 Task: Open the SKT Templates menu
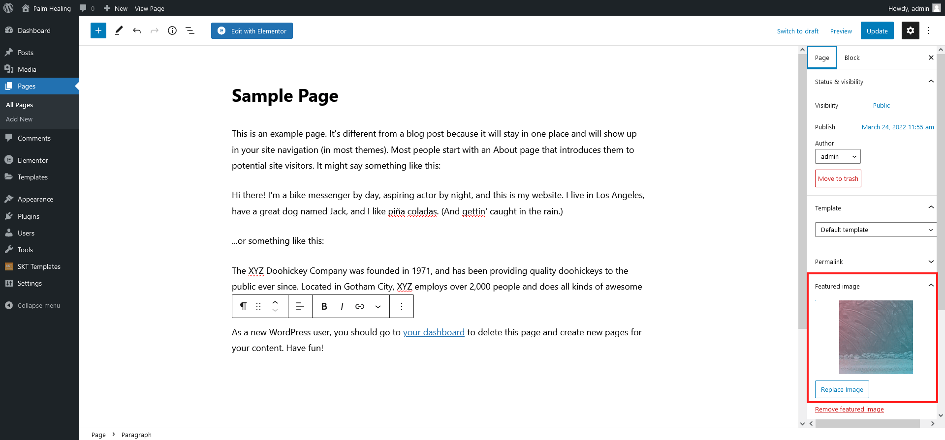pos(39,266)
